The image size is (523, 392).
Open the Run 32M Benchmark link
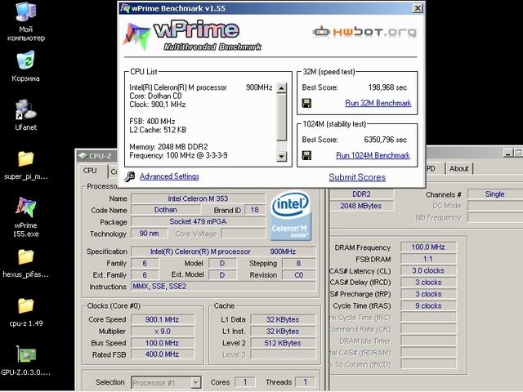coord(378,103)
